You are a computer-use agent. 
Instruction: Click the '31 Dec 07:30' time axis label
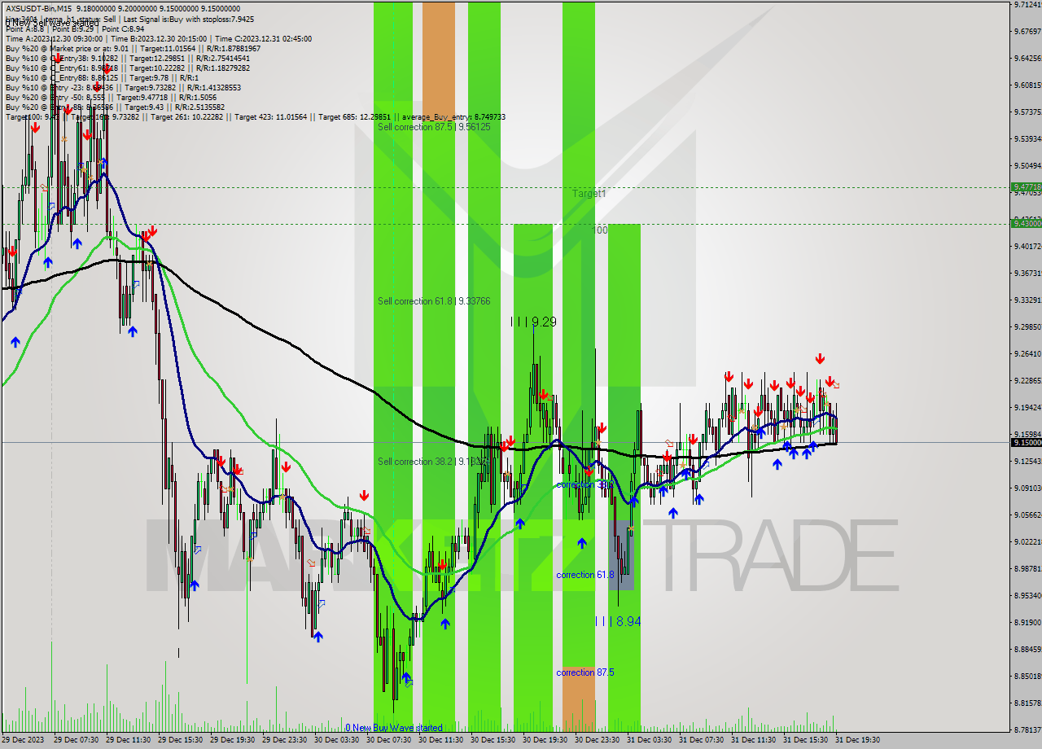(701, 741)
